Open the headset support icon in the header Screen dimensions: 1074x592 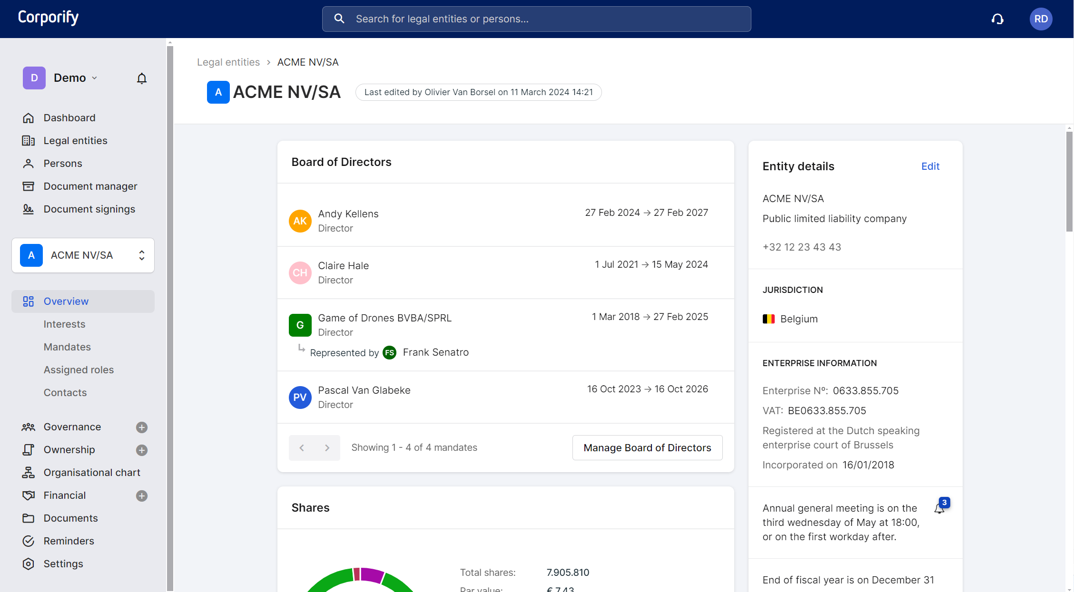coord(997,19)
